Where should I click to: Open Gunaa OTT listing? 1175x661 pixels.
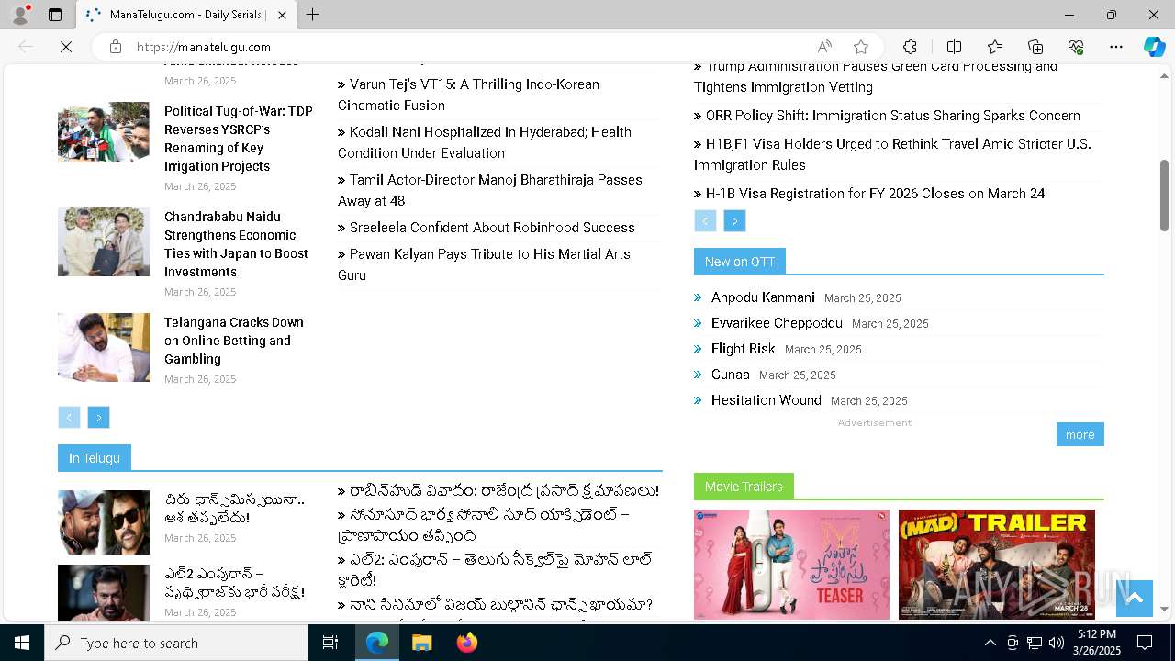pyautogui.click(x=731, y=375)
